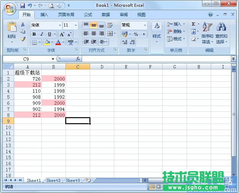239x193 pixels.
Task: Click the Save icon in quick access toolbar
Action: pyautogui.click(x=23, y=5)
